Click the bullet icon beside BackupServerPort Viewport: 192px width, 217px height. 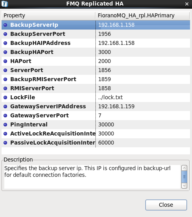pos(6,34)
